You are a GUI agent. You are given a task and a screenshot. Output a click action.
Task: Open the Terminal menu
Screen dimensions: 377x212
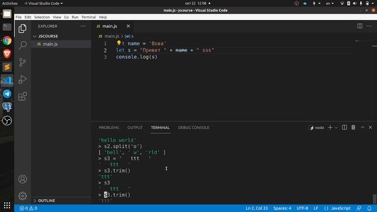coord(88,17)
